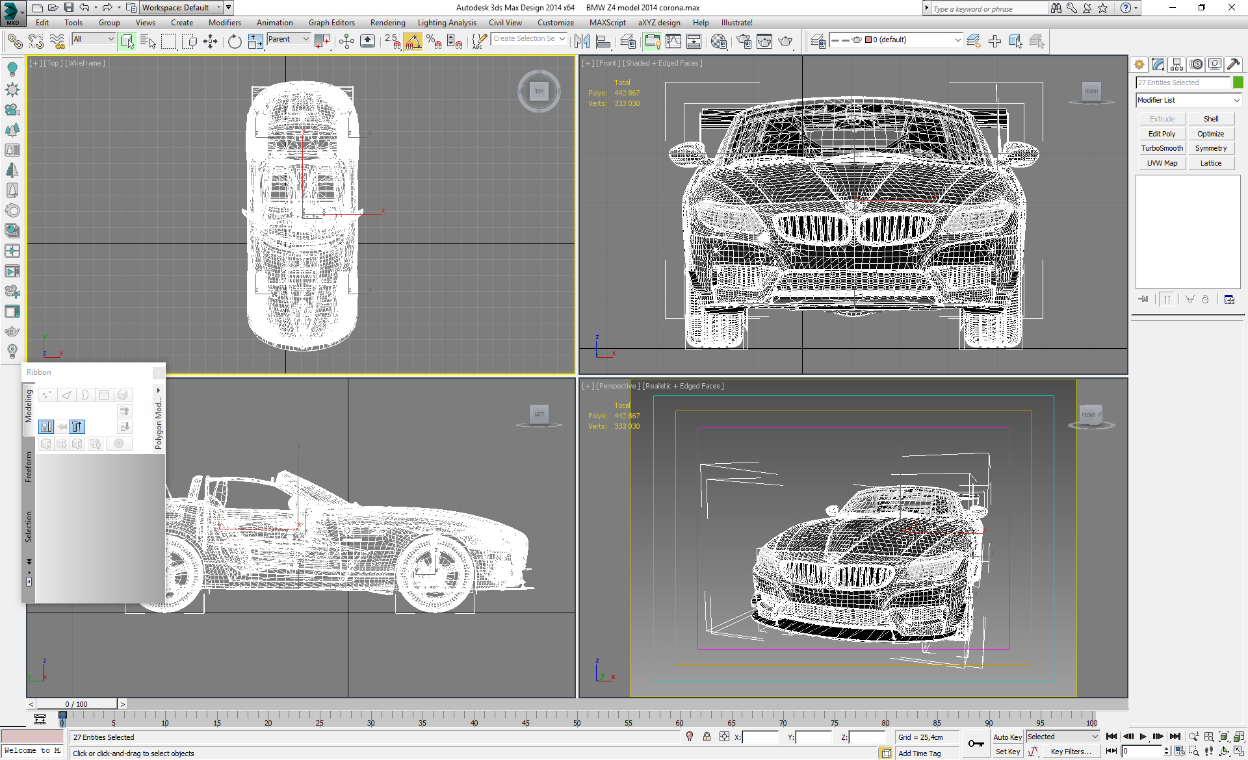Open the Workspace: Default dropdown

[x=181, y=8]
